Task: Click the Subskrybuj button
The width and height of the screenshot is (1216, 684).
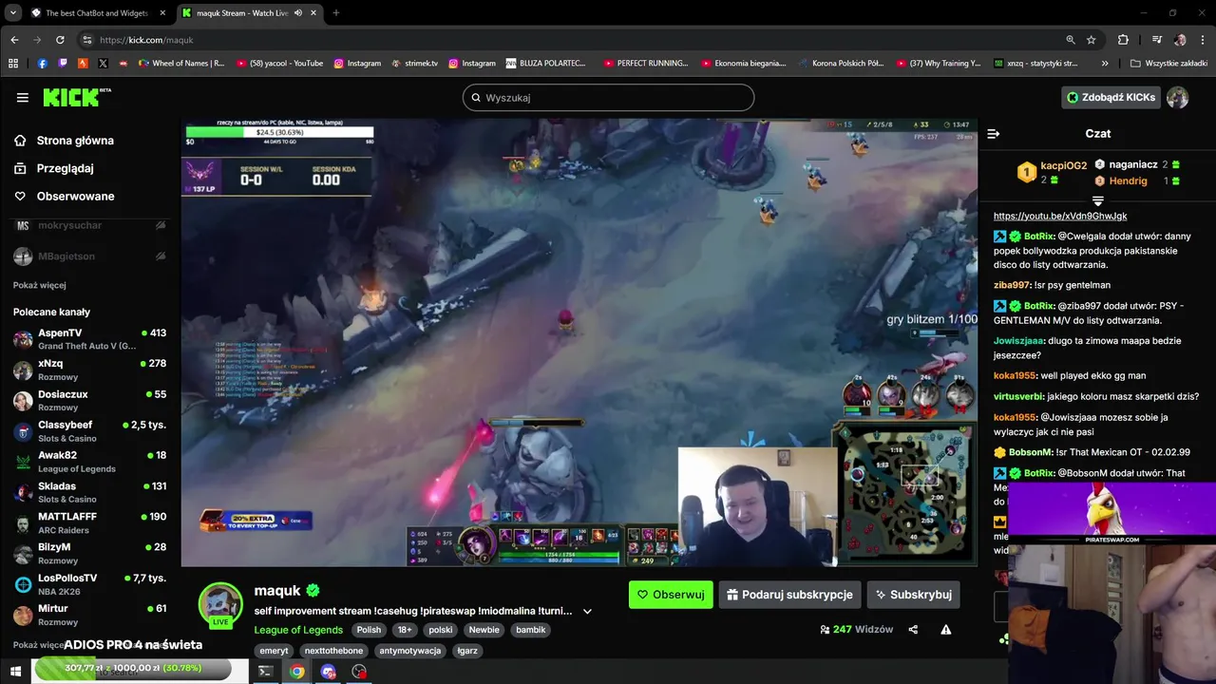Action: click(913, 595)
